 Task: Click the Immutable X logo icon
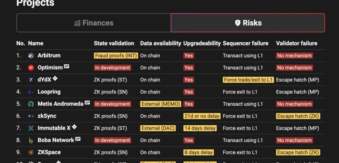31,128
